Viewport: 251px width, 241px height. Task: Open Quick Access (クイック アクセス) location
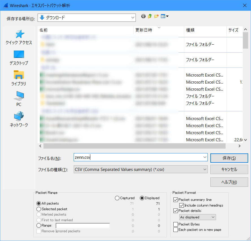coord(19,37)
